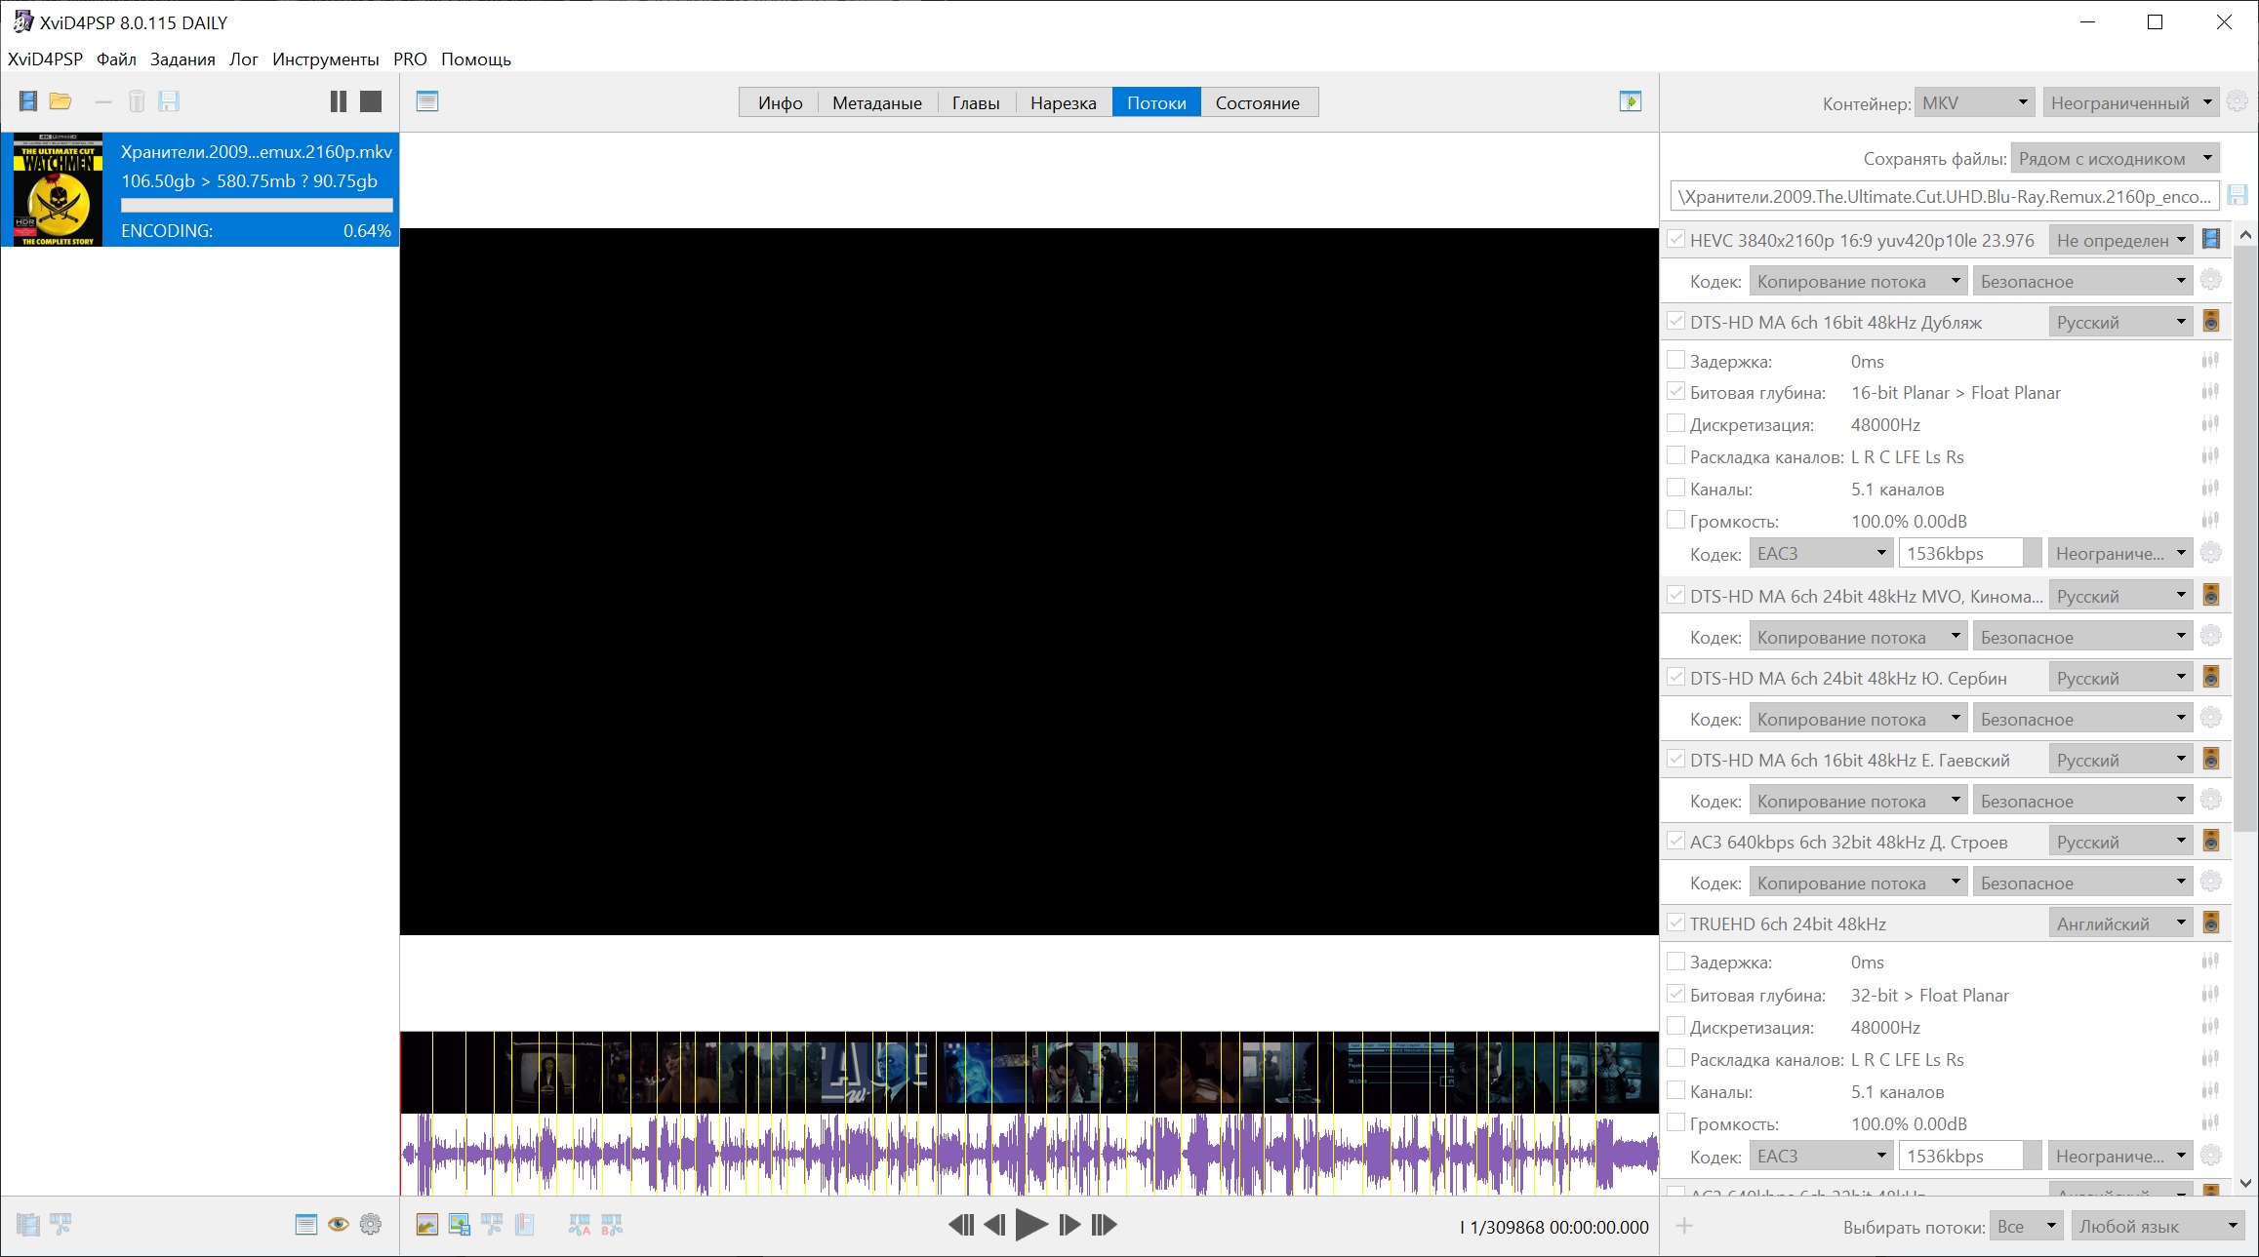Stop the encoding with the square button
2259x1257 pixels.
point(371,101)
